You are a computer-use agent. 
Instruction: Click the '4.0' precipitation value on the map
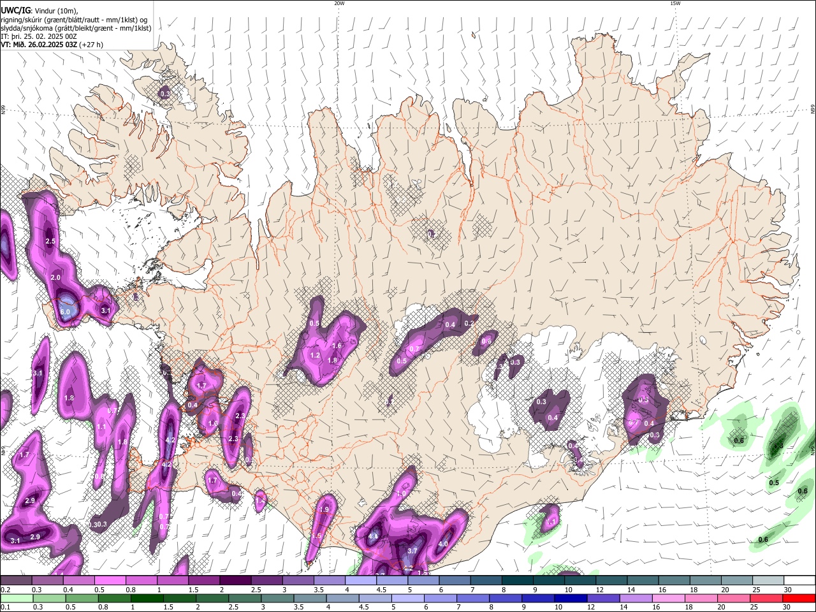pyautogui.click(x=443, y=544)
